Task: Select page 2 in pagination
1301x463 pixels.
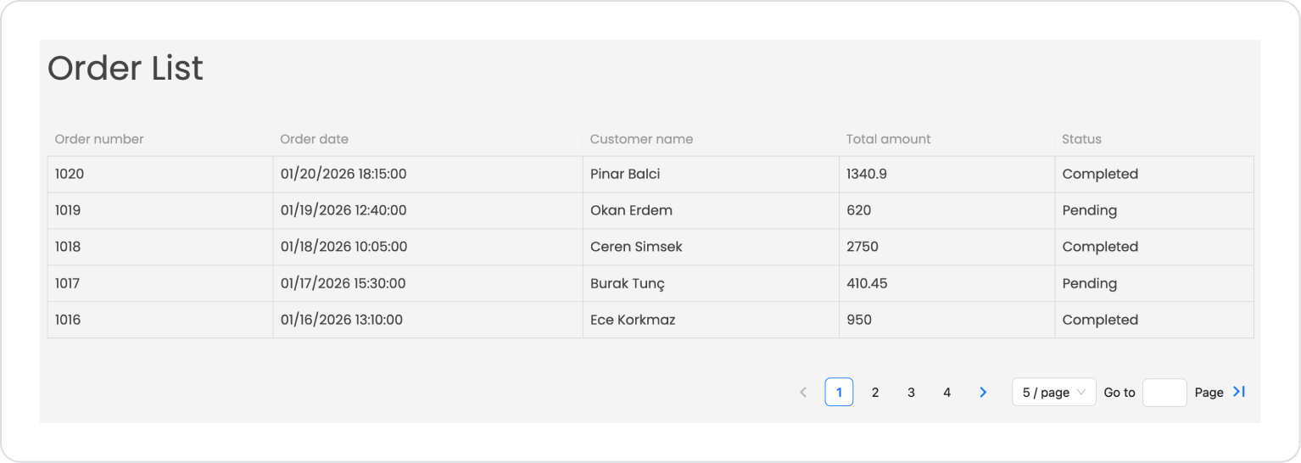Action: pos(875,393)
